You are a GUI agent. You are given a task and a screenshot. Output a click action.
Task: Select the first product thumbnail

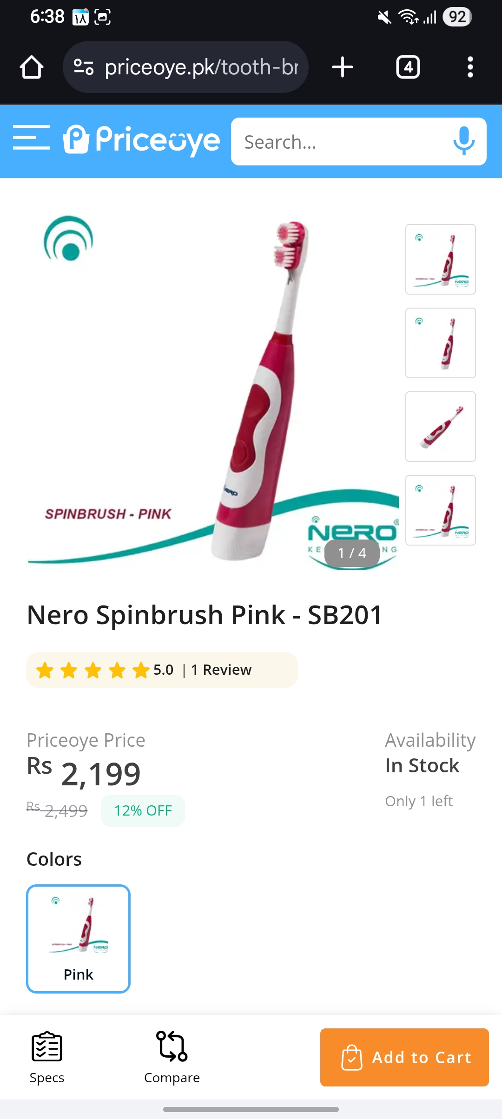click(440, 259)
